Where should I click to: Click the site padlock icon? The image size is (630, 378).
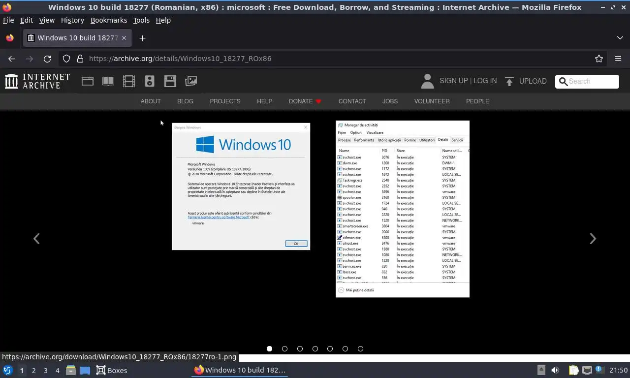80,59
